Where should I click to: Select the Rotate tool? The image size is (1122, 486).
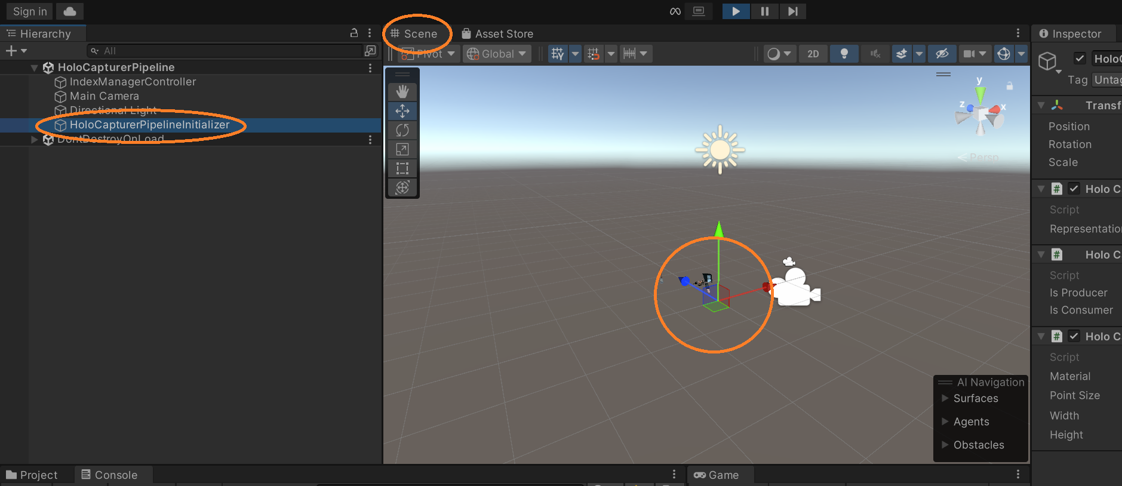point(402,130)
